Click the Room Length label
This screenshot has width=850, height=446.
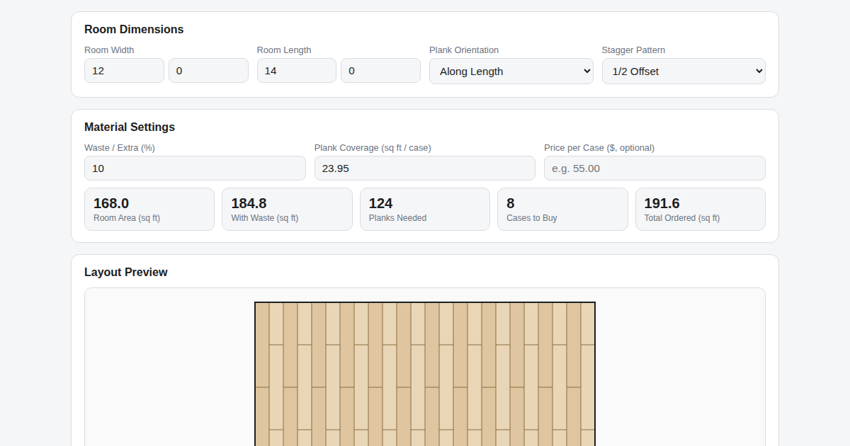tap(284, 50)
